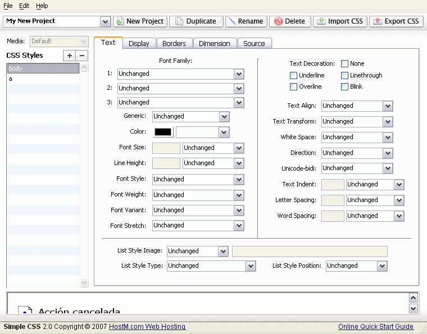This screenshot has width=427, height=334.
Task: Open the Online Quick Start Guide link
Action: coord(376,326)
